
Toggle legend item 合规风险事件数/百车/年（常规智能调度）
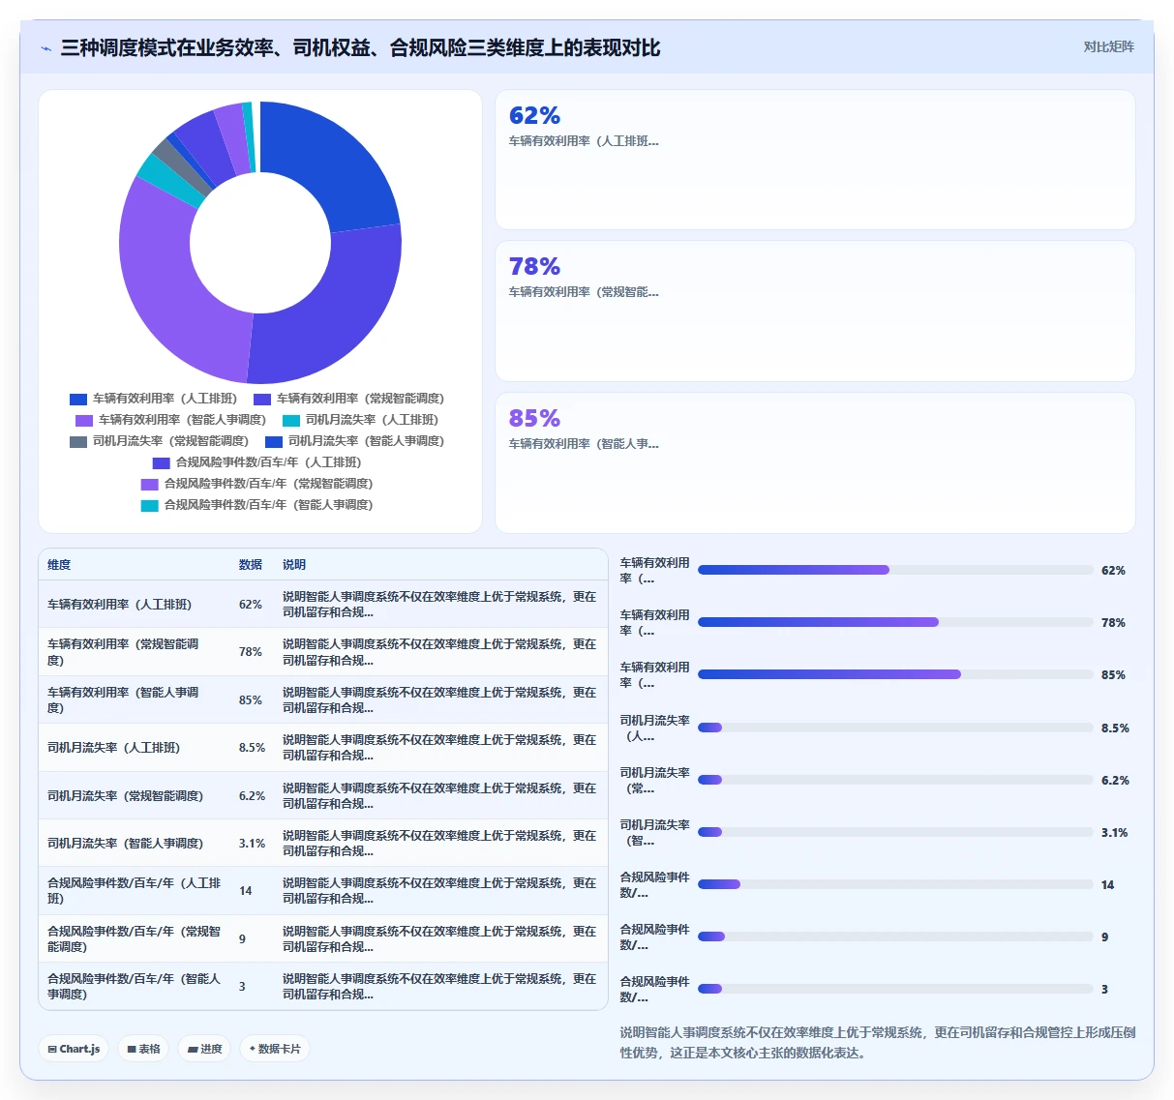click(x=256, y=484)
